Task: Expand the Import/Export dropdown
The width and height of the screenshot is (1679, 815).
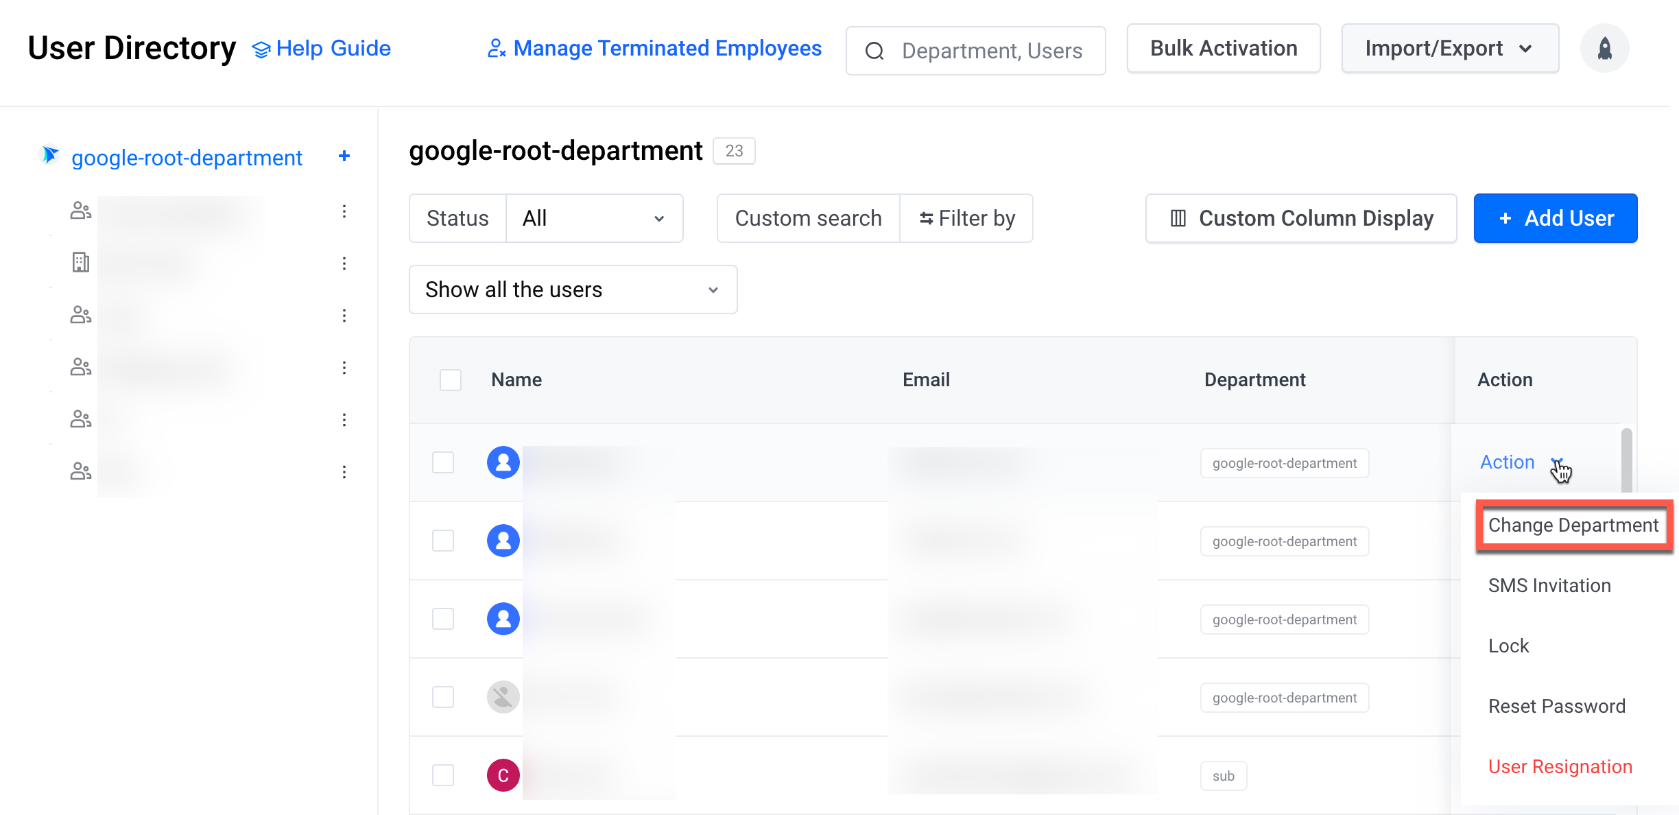Action: tap(1450, 48)
